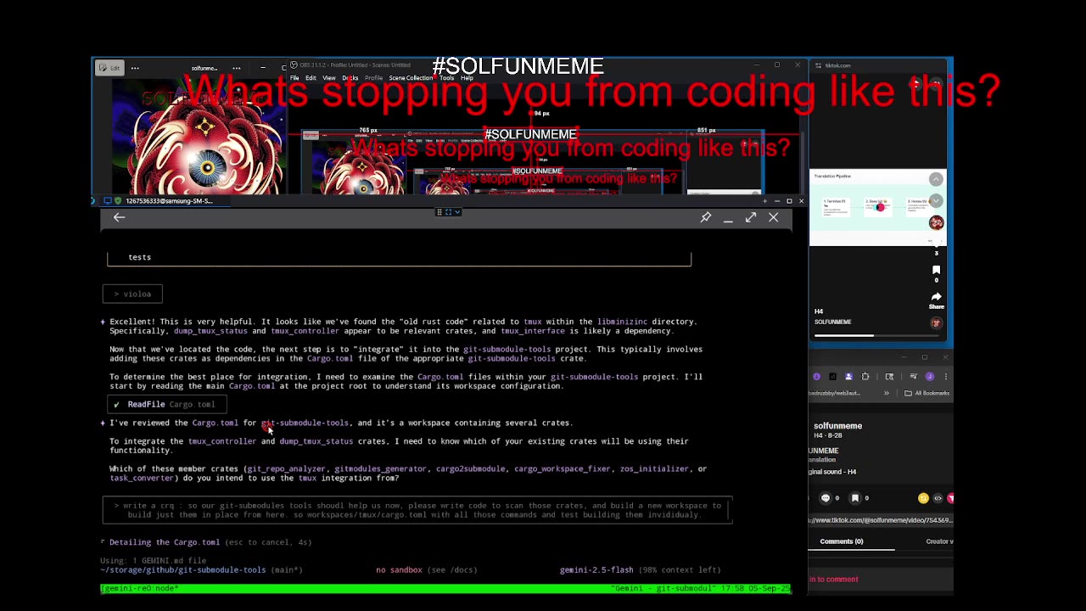Click the yellow repost share icon
Image resolution: width=1086 pixels, height=611 pixels.
(x=923, y=498)
